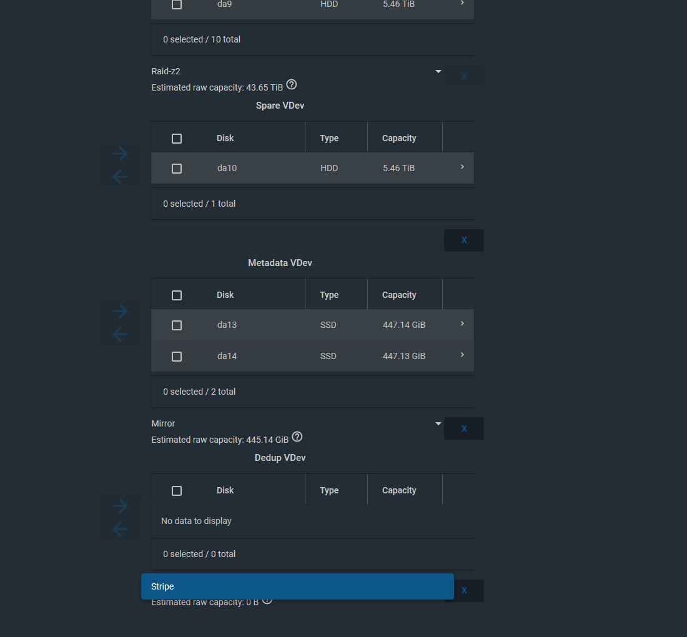Open the Raid-z2 layout dropdown
The width and height of the screenshot is (687, 637).
click(x=438, y=72)
